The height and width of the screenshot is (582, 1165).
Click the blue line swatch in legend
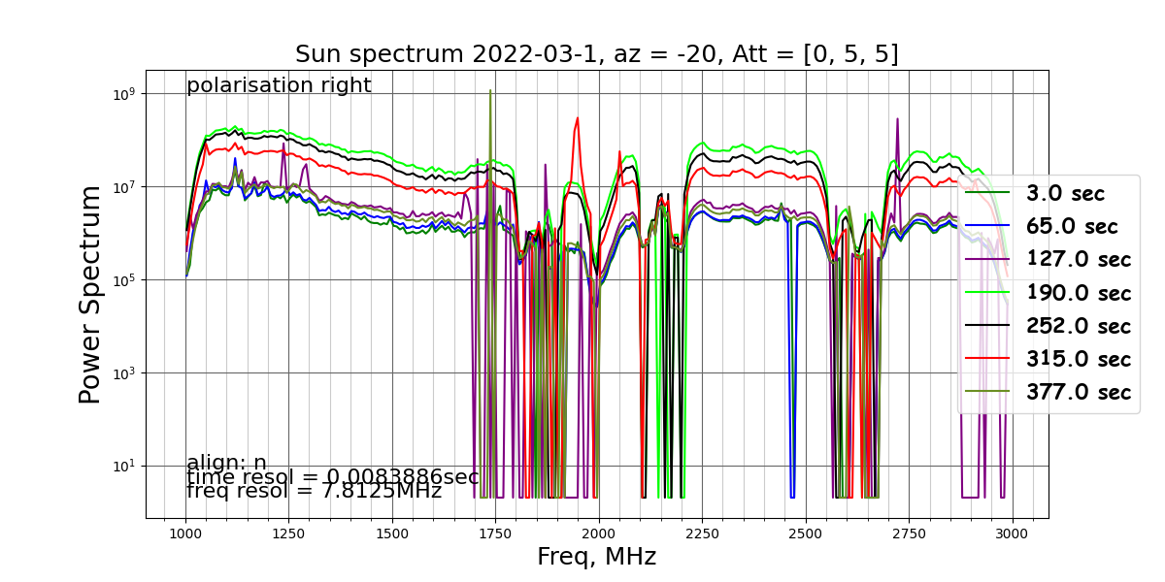[x=987, y=226]
